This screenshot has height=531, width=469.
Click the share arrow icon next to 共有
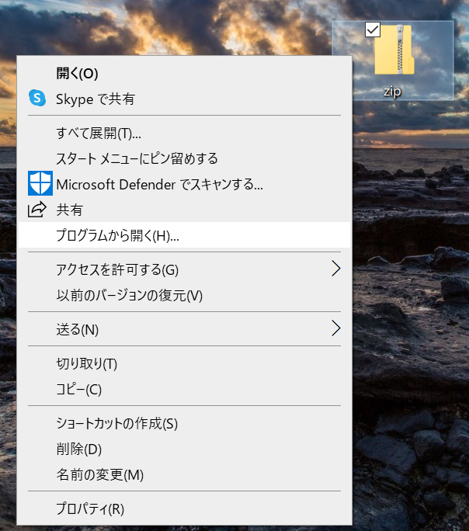37,210
